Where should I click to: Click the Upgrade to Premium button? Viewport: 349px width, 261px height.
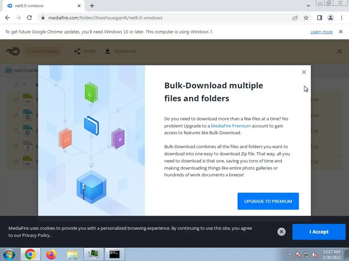point(268,201)
